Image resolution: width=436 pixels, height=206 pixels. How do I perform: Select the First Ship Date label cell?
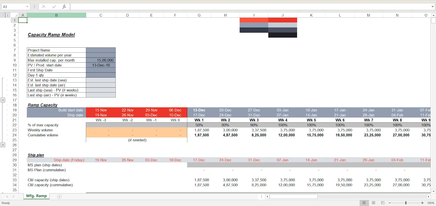56,70
